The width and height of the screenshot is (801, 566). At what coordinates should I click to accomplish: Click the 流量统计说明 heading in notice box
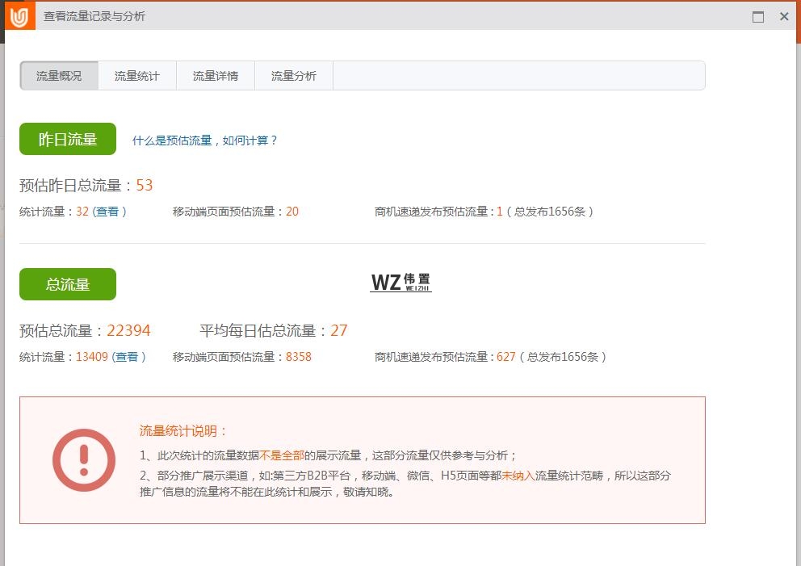tap(183, 431)
